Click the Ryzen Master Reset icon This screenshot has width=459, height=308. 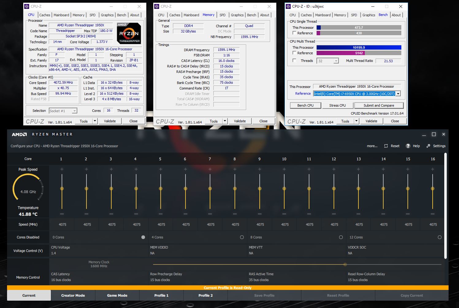(x=386, y=146)
